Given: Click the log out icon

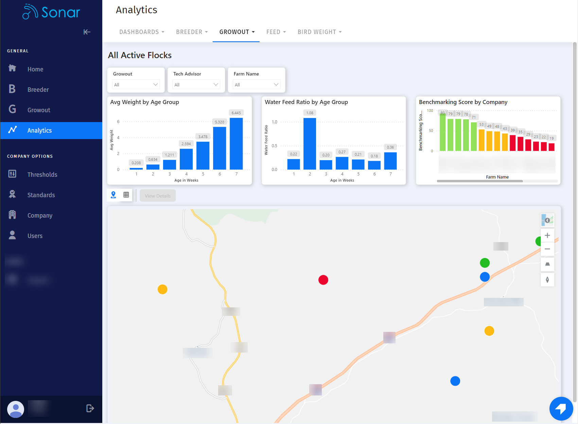Looking at the screenshot, I should pos(90,408).
